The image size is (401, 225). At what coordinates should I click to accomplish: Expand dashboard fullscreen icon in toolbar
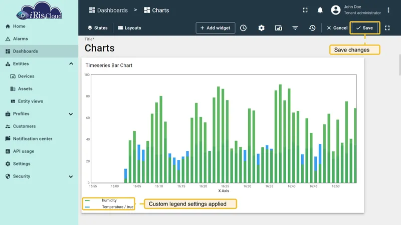click(387, 28)
